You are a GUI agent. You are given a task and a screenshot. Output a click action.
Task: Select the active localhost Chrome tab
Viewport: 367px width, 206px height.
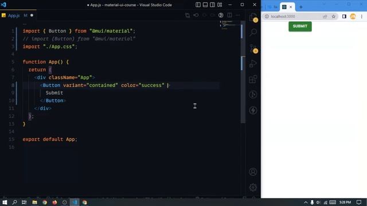(287, 7)
